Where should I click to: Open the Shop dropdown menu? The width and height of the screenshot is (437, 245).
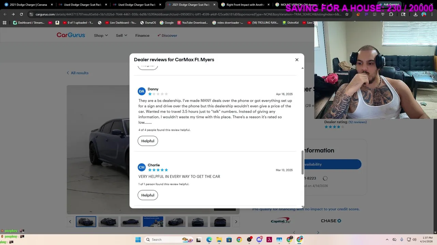101,35
